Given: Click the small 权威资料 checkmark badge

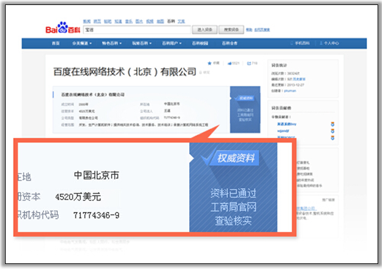Looking at the screenshot, I should pyautogui.click(x=244, y=98).
